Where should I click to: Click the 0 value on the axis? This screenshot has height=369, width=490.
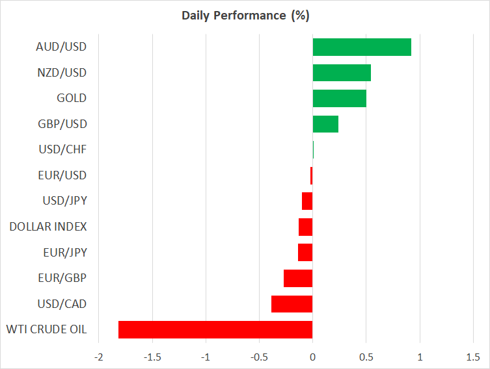[312, 357]
